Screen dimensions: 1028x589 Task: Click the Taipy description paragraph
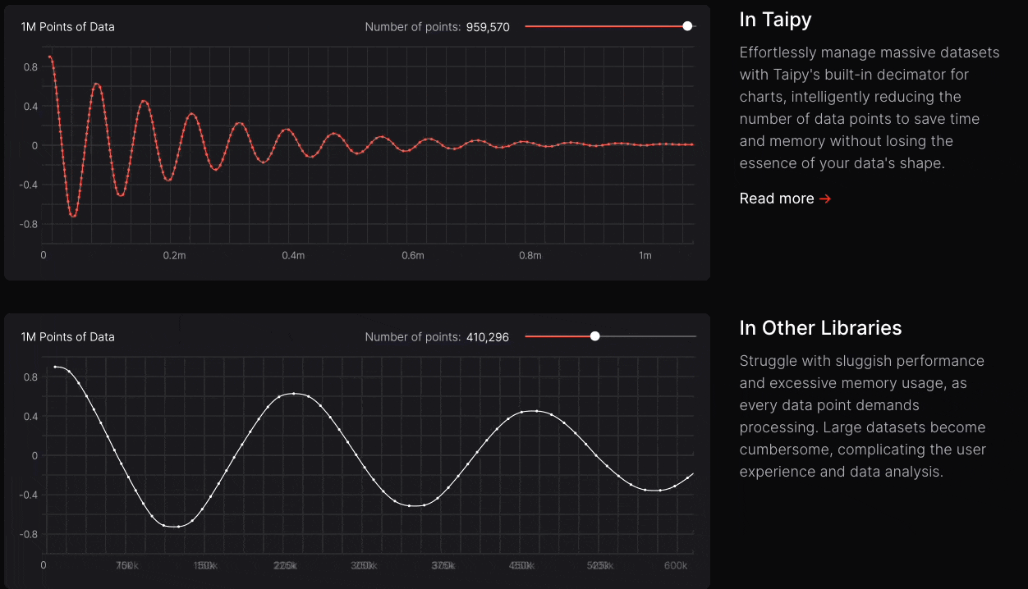coord(870,107)
